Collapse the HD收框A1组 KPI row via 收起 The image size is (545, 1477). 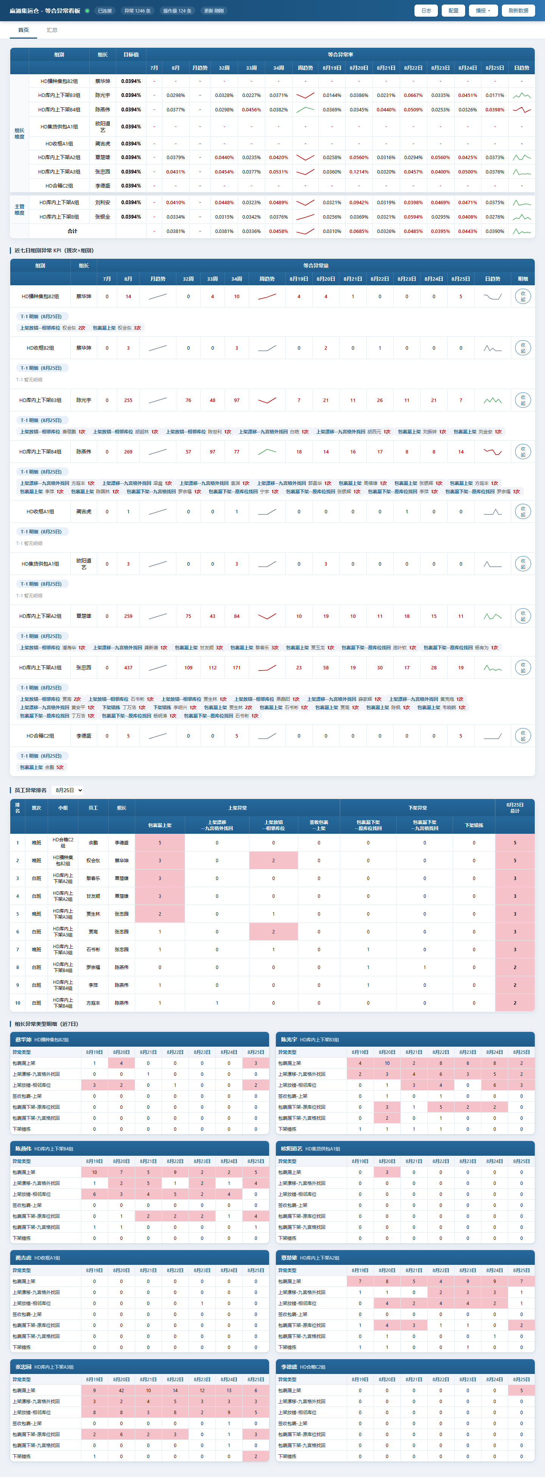(x=523, y=511)
